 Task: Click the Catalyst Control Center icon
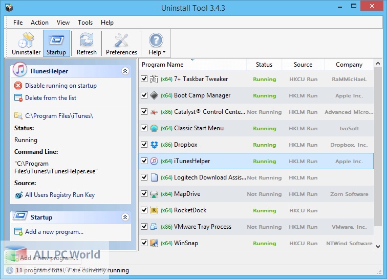tap(154, 112)
